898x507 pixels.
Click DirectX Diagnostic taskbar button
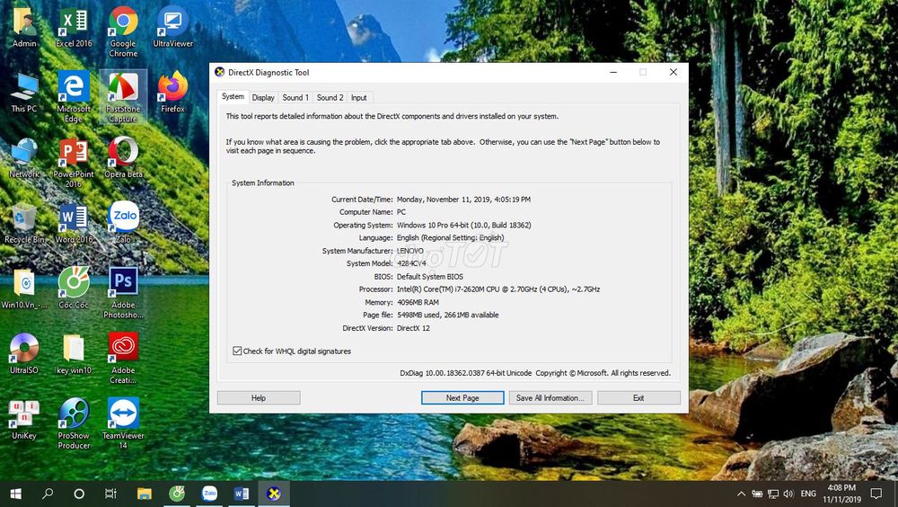274,494
